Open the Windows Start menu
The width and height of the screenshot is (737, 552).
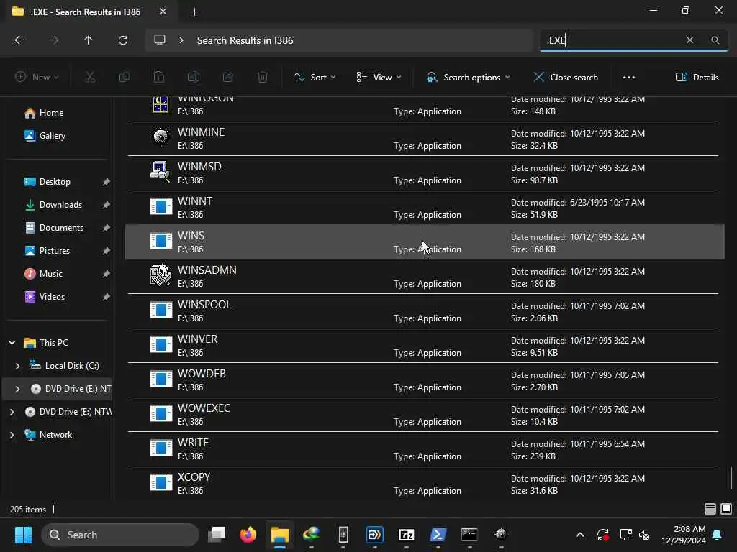pyautogui.click(x=23, y=535)
